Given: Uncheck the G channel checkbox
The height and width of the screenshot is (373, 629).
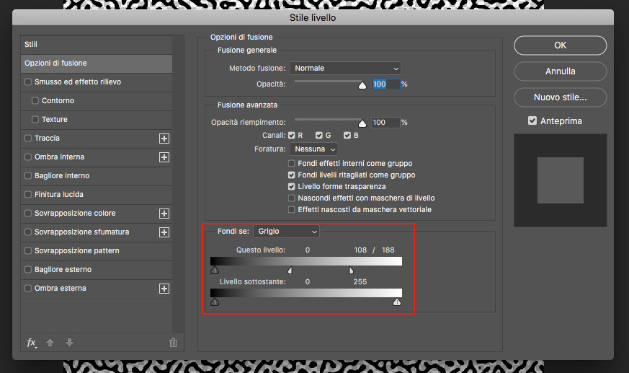Looking at the screenshot, I should coord(319,136).
